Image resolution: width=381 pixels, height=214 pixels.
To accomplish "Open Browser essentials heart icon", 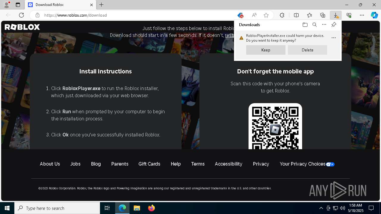I will click(x=349, y=15).
